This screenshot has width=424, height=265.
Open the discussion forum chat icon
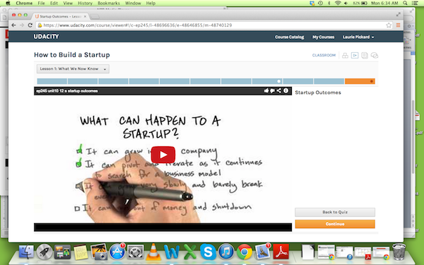(375, 55)
